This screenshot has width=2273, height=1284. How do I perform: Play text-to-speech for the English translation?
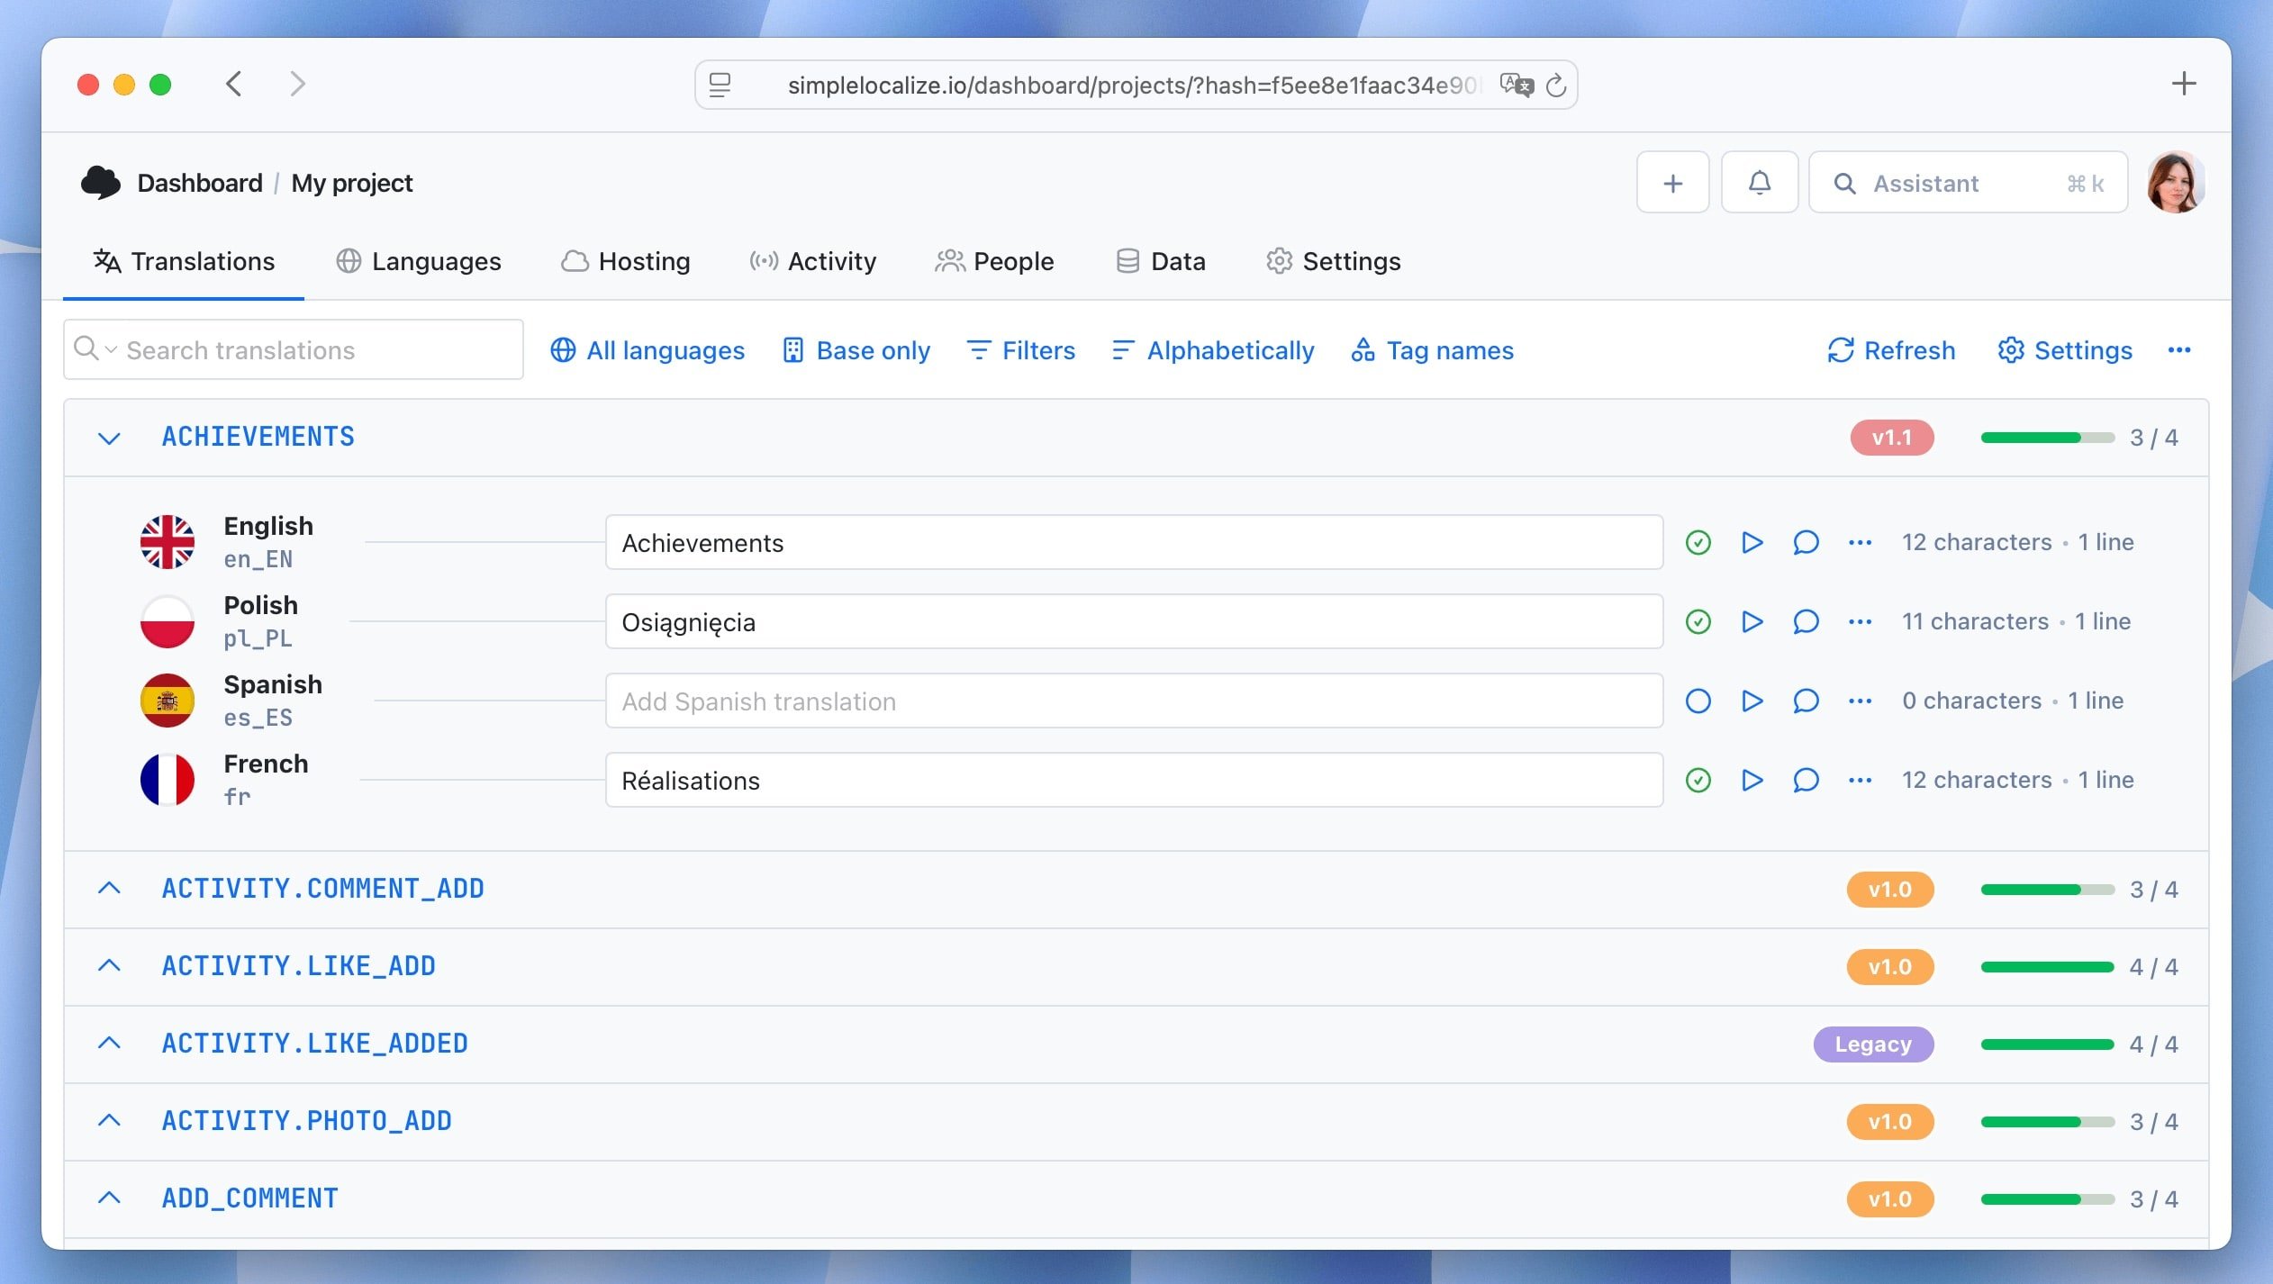point(1751,542)
